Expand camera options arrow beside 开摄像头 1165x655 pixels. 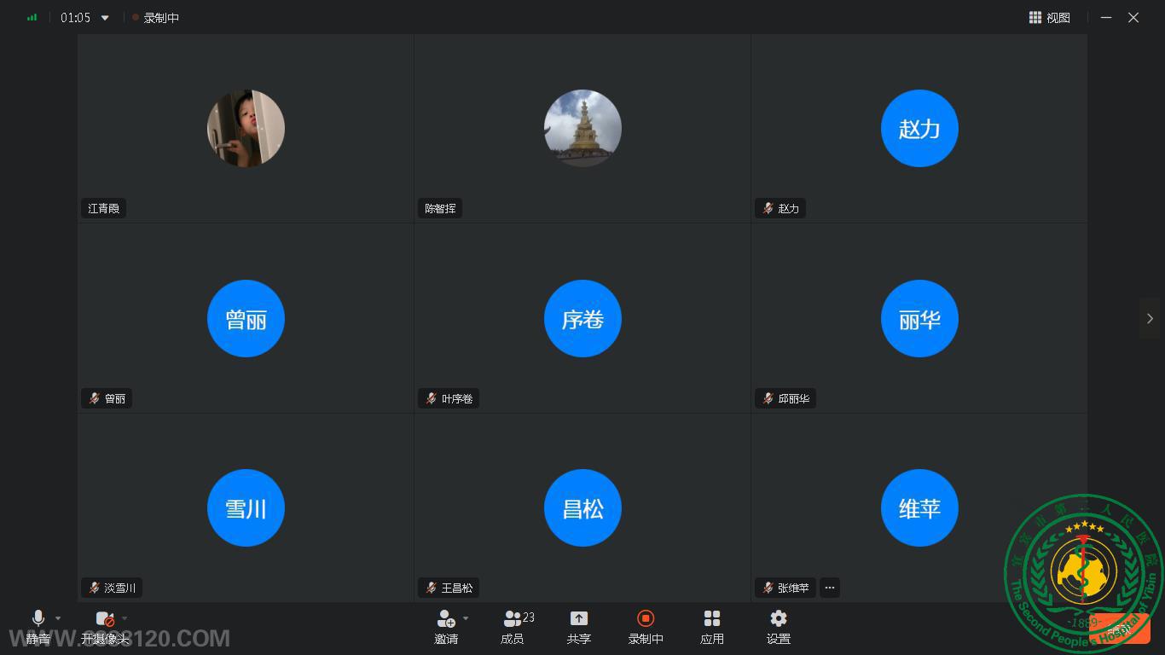(125, 618)
